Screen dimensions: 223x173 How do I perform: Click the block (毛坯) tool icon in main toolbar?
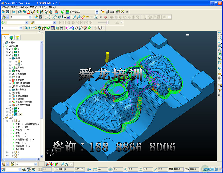pos(20,12)
